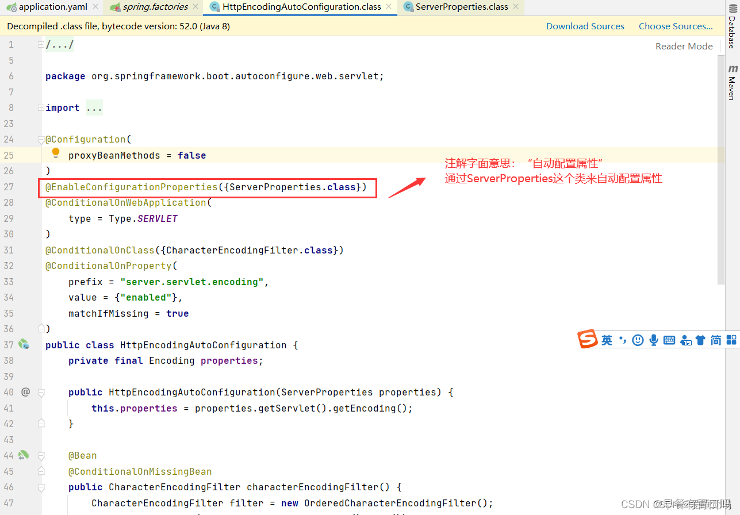The height and width of the screenshot is (515, 740).
Task: Click the fold end marker on line 42
Action: pos(41,422)
